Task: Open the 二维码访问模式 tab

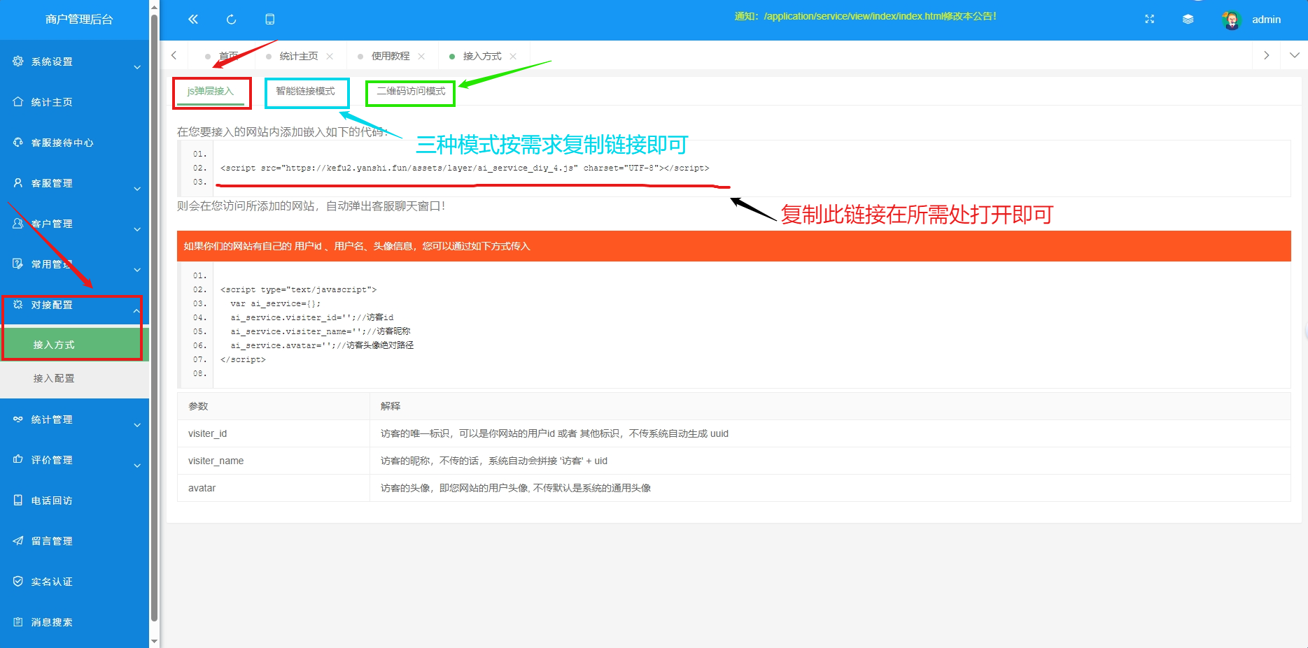Action: (410, 92)
